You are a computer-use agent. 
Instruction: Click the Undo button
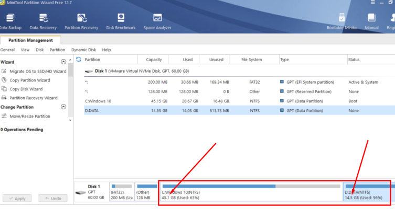click(53, 199)
